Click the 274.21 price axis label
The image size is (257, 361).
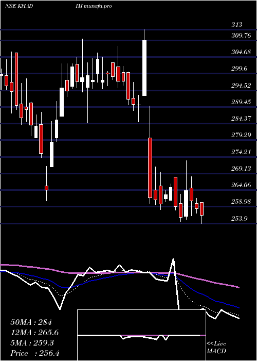point(241,152)
